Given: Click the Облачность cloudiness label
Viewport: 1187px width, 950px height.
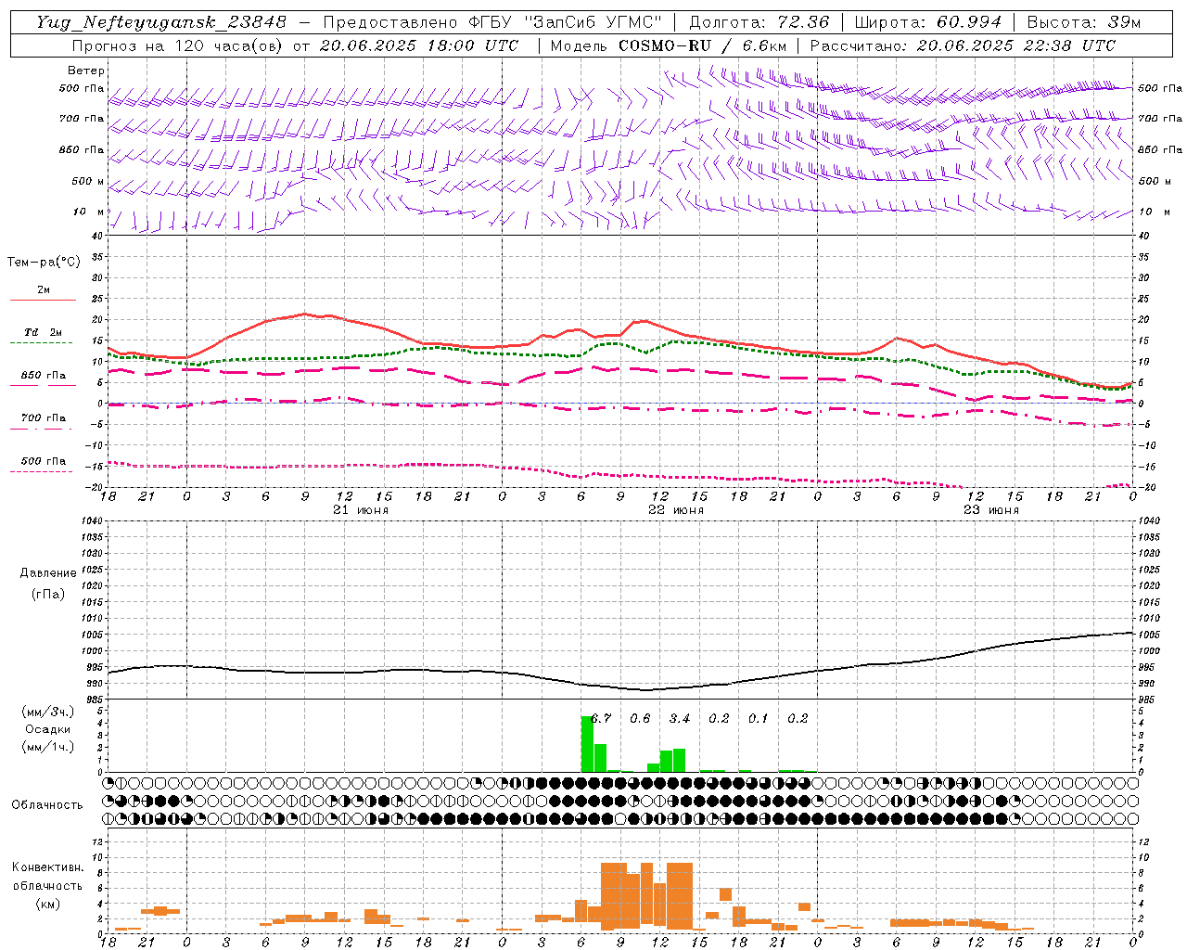Looking at the screenshot, I should (x=47, y=805).
